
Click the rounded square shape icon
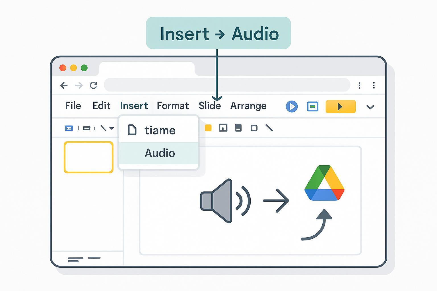pos(254,128)
